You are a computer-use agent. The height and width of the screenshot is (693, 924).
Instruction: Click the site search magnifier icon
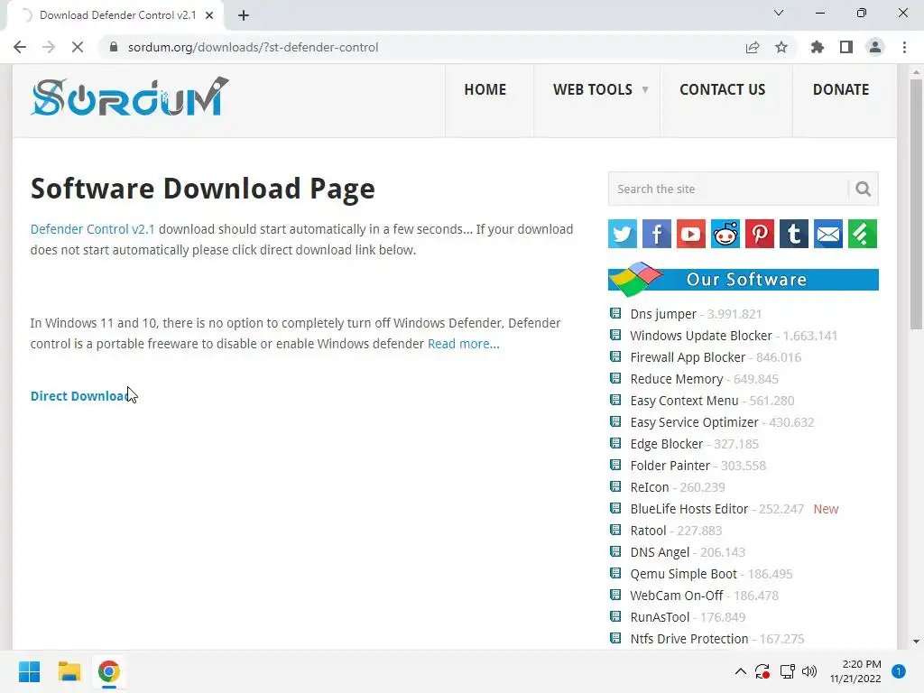pyautogui.click(x=864, y=189)
